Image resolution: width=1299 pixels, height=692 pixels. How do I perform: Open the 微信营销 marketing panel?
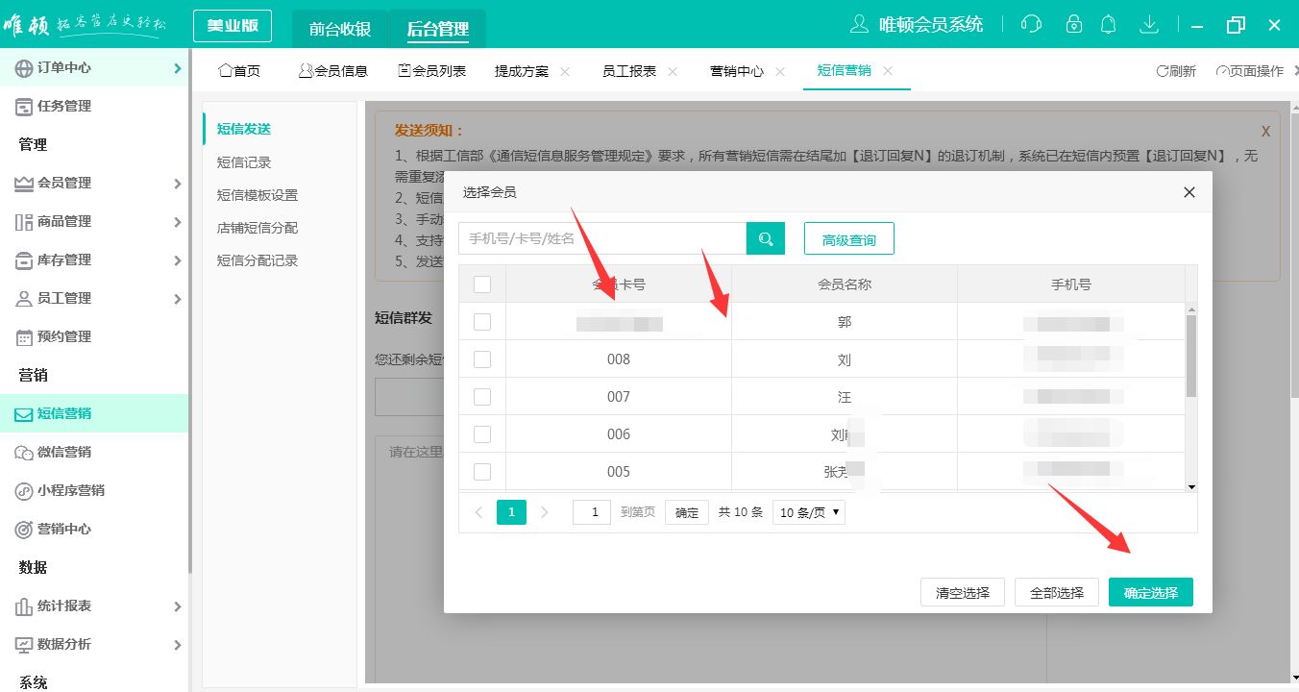pyautogui.click(x=64, y=452)
